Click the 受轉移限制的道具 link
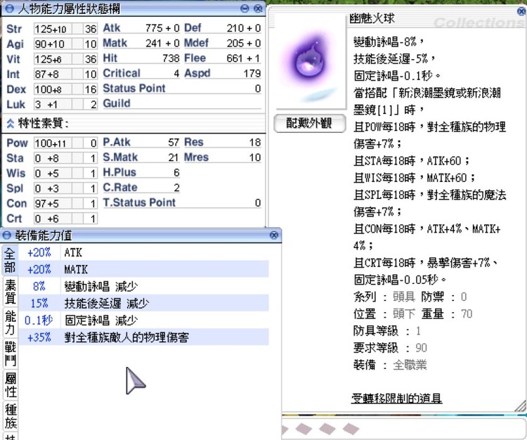Viewport: 527px width, 440px height. pyautogui.click(x=396, y=399)
